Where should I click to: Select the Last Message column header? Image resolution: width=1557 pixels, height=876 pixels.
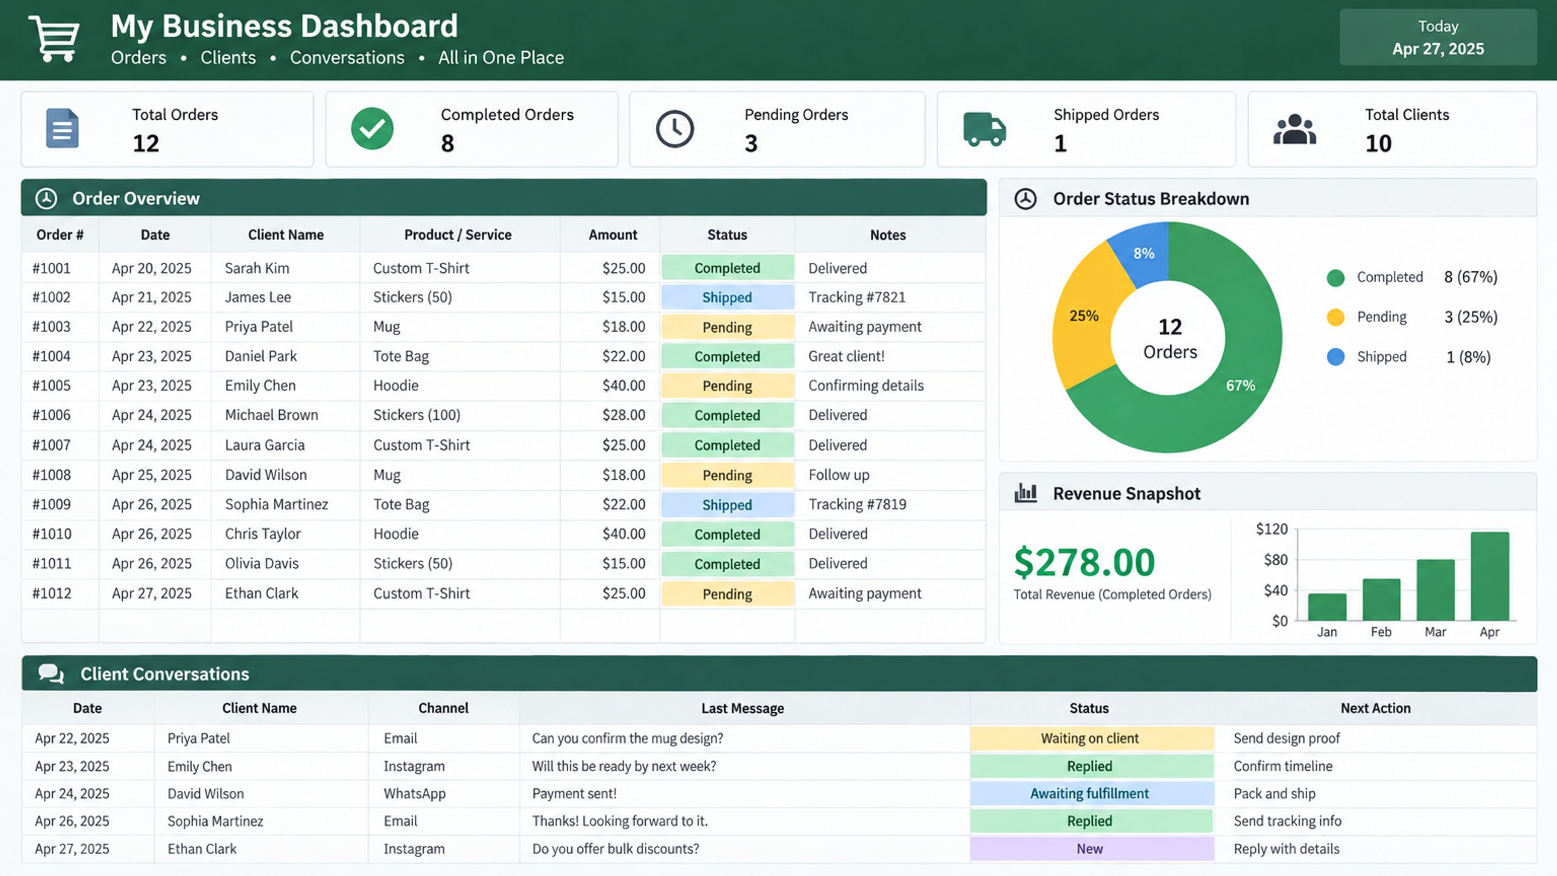pyautogui.click(x=743, y=708)
